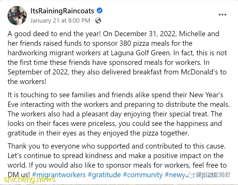Open the #community hashtag
238x185 pixels.
[x=143, y=175]
